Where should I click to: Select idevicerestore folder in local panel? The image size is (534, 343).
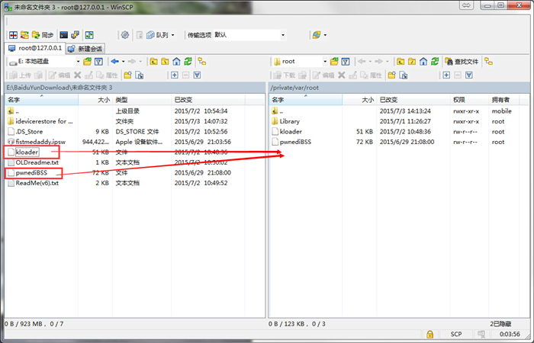(x=40, y=121)
